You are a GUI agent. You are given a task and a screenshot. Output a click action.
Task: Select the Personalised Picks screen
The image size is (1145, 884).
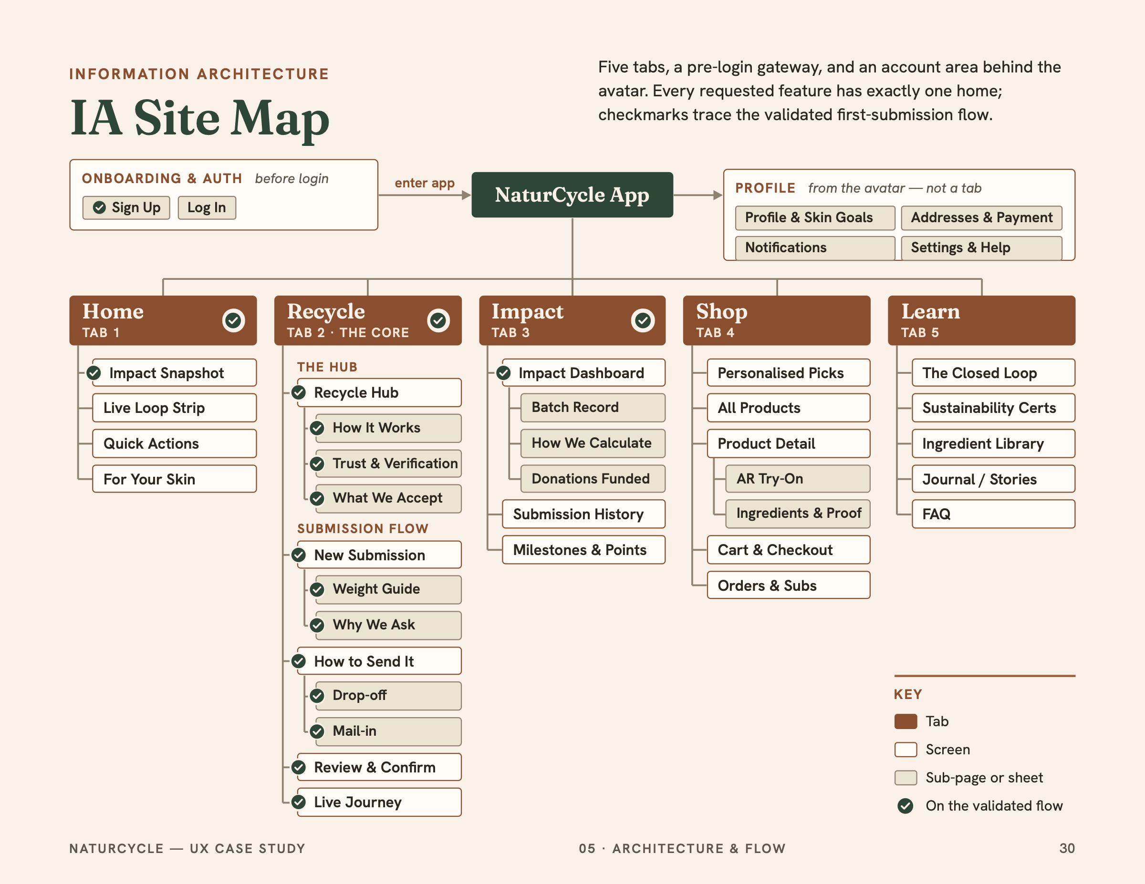[x=789, y=372]
